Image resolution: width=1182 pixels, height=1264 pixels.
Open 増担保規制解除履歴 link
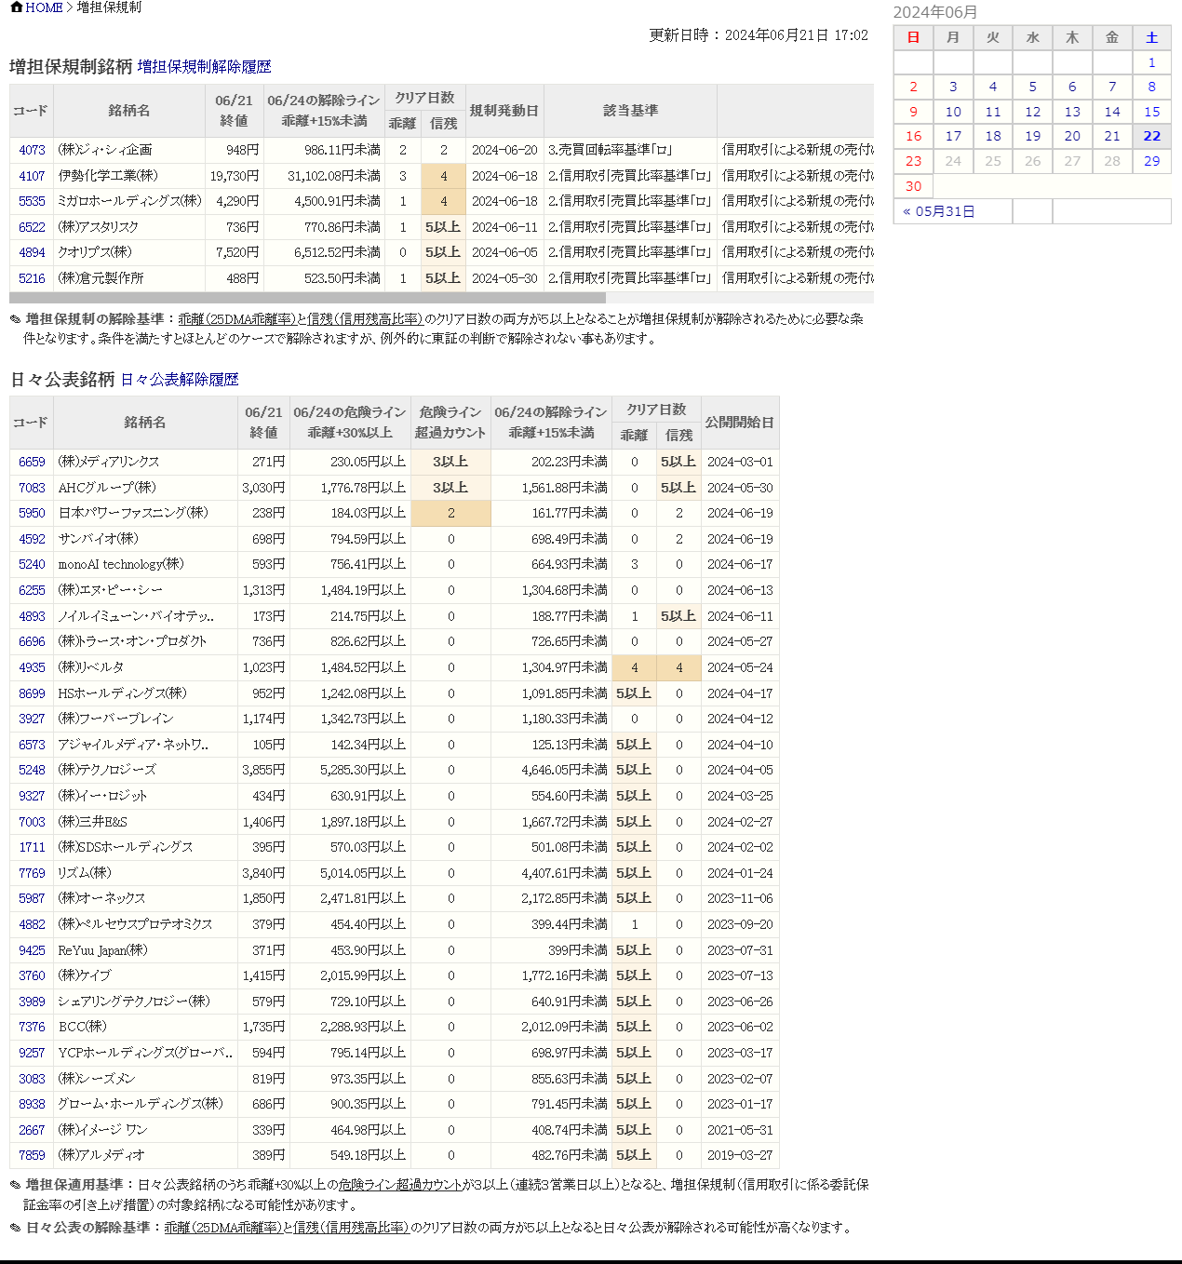point(204,67)
